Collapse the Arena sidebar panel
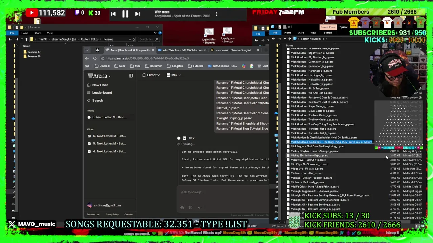 coord(131,76)
